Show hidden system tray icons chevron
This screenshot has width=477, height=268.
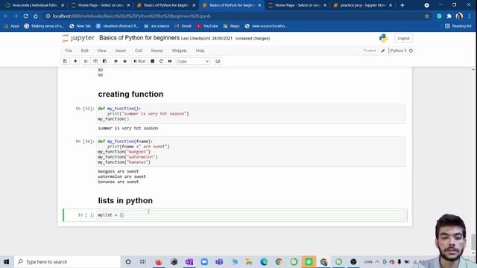[377, 261]
